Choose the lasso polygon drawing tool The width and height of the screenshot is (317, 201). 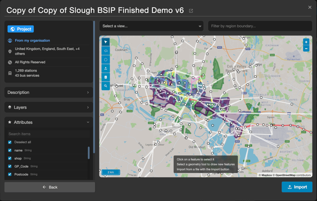(106, 51)
